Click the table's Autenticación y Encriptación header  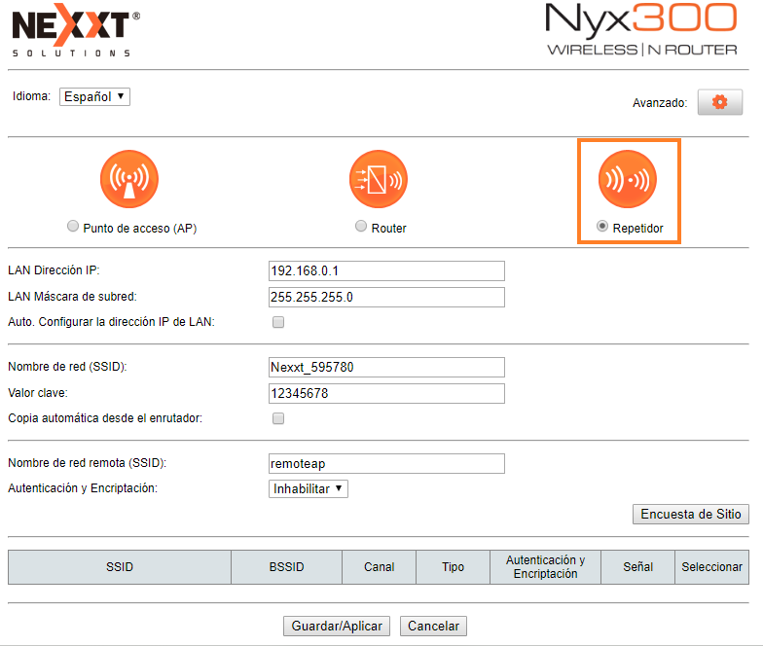tap(545, 567)
